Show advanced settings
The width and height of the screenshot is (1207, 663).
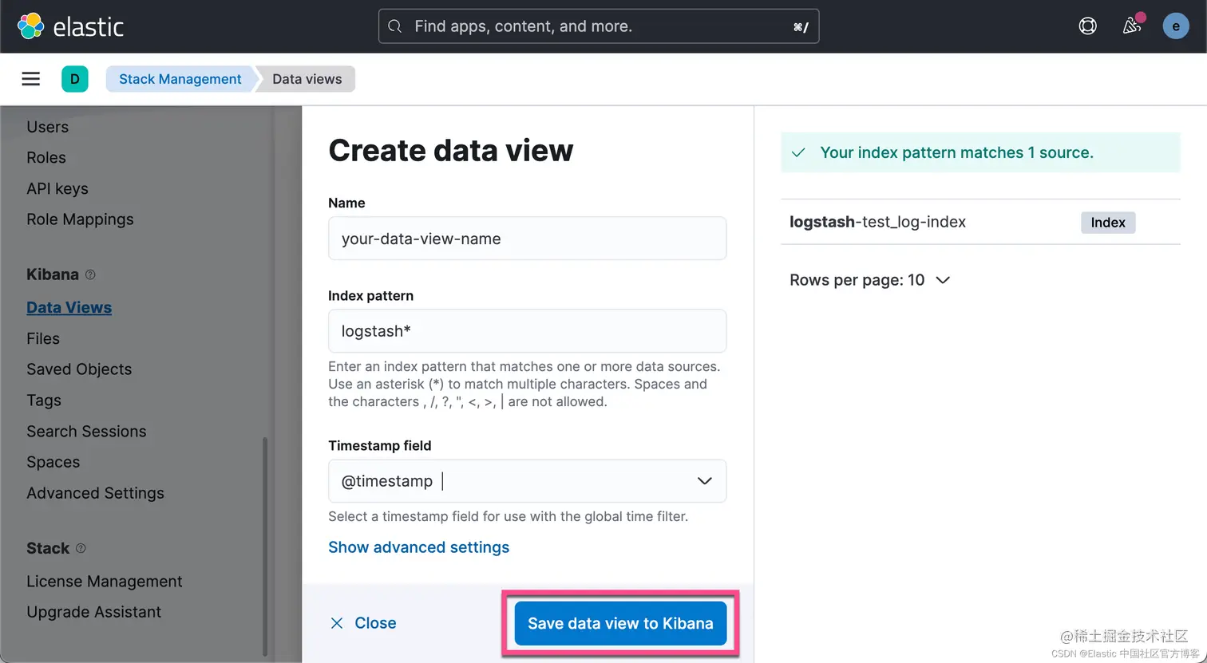(418, 547)
